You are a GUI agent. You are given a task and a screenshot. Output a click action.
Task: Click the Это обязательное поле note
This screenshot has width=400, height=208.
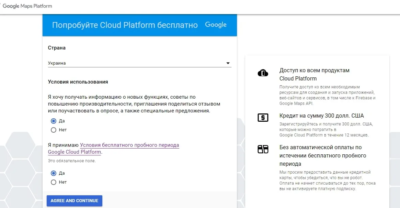tap(72, 161)
